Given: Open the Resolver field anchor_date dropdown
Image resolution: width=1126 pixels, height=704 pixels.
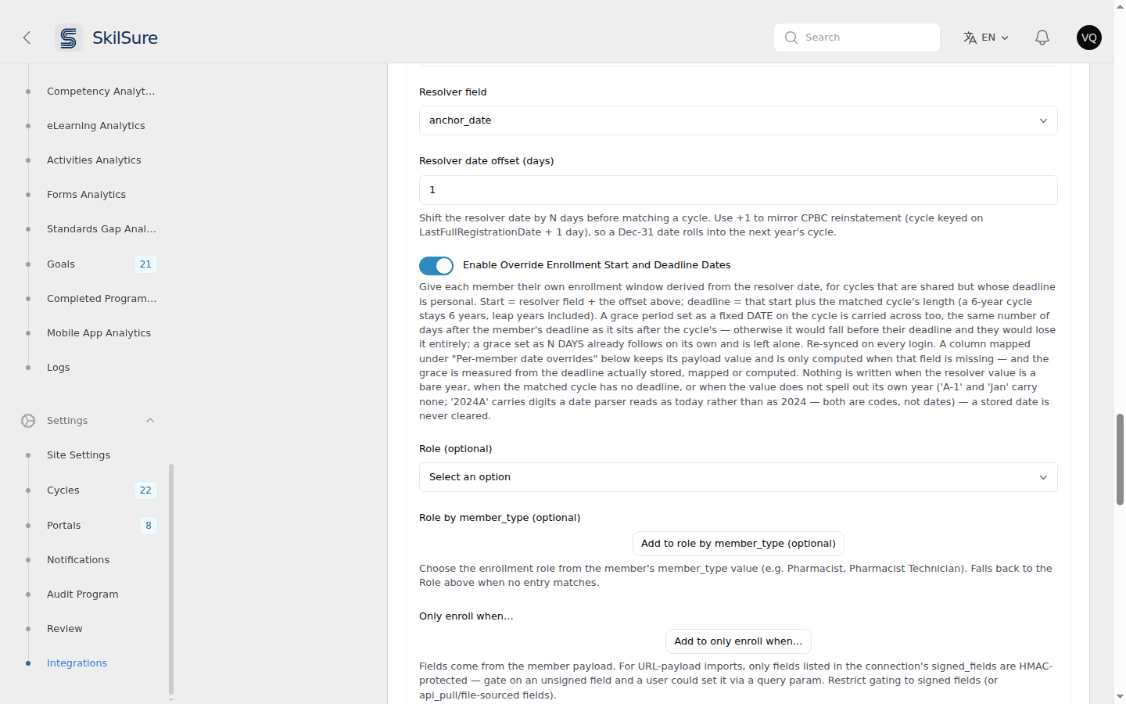Looking at the screenshot, I should coord(738,120).
